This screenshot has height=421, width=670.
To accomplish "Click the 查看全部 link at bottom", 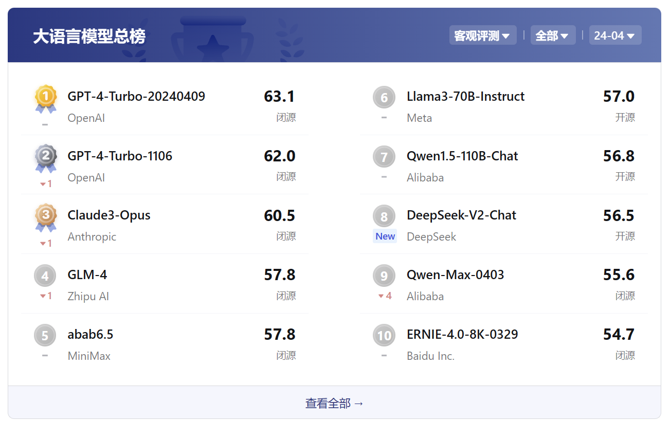I will [334, 404].
